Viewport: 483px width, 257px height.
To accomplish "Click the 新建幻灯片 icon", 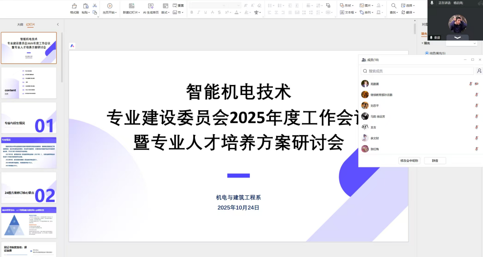I will tap(131, 6).
